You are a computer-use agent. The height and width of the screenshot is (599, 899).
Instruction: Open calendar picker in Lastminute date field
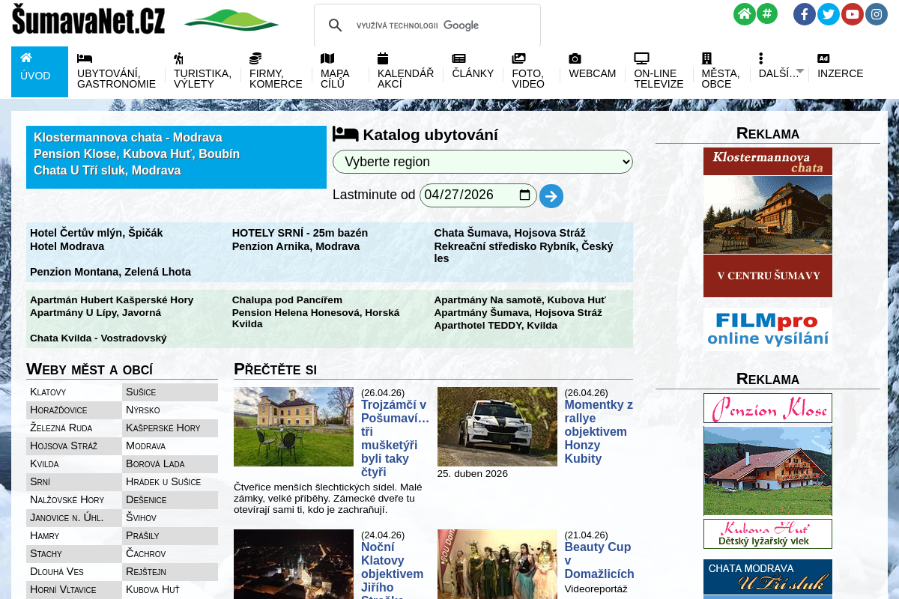(525, 195)
